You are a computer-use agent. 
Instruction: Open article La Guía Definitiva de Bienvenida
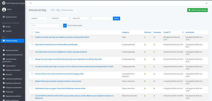point(74,97)
